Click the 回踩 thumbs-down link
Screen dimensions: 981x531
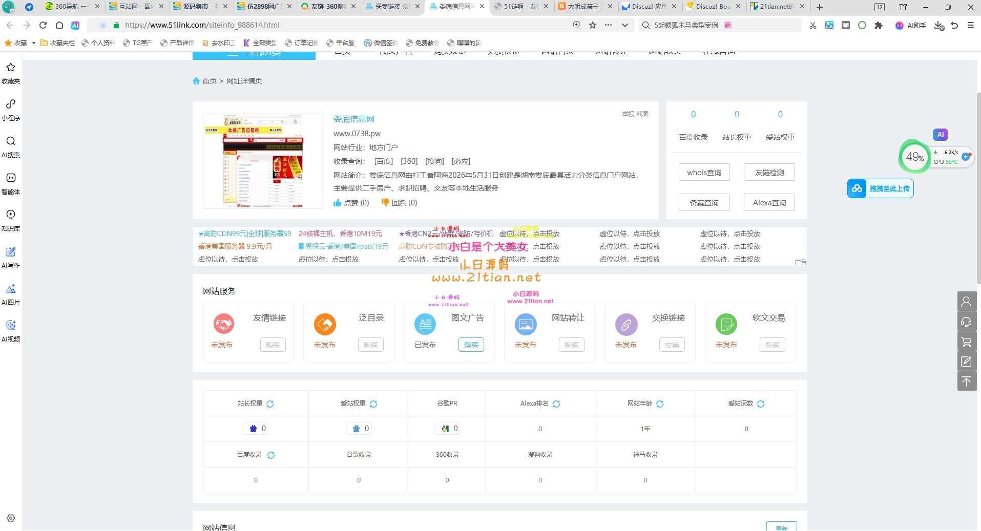(x=399, y=203)
